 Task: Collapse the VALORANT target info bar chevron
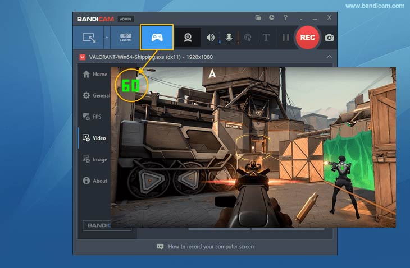click(329, 57)
